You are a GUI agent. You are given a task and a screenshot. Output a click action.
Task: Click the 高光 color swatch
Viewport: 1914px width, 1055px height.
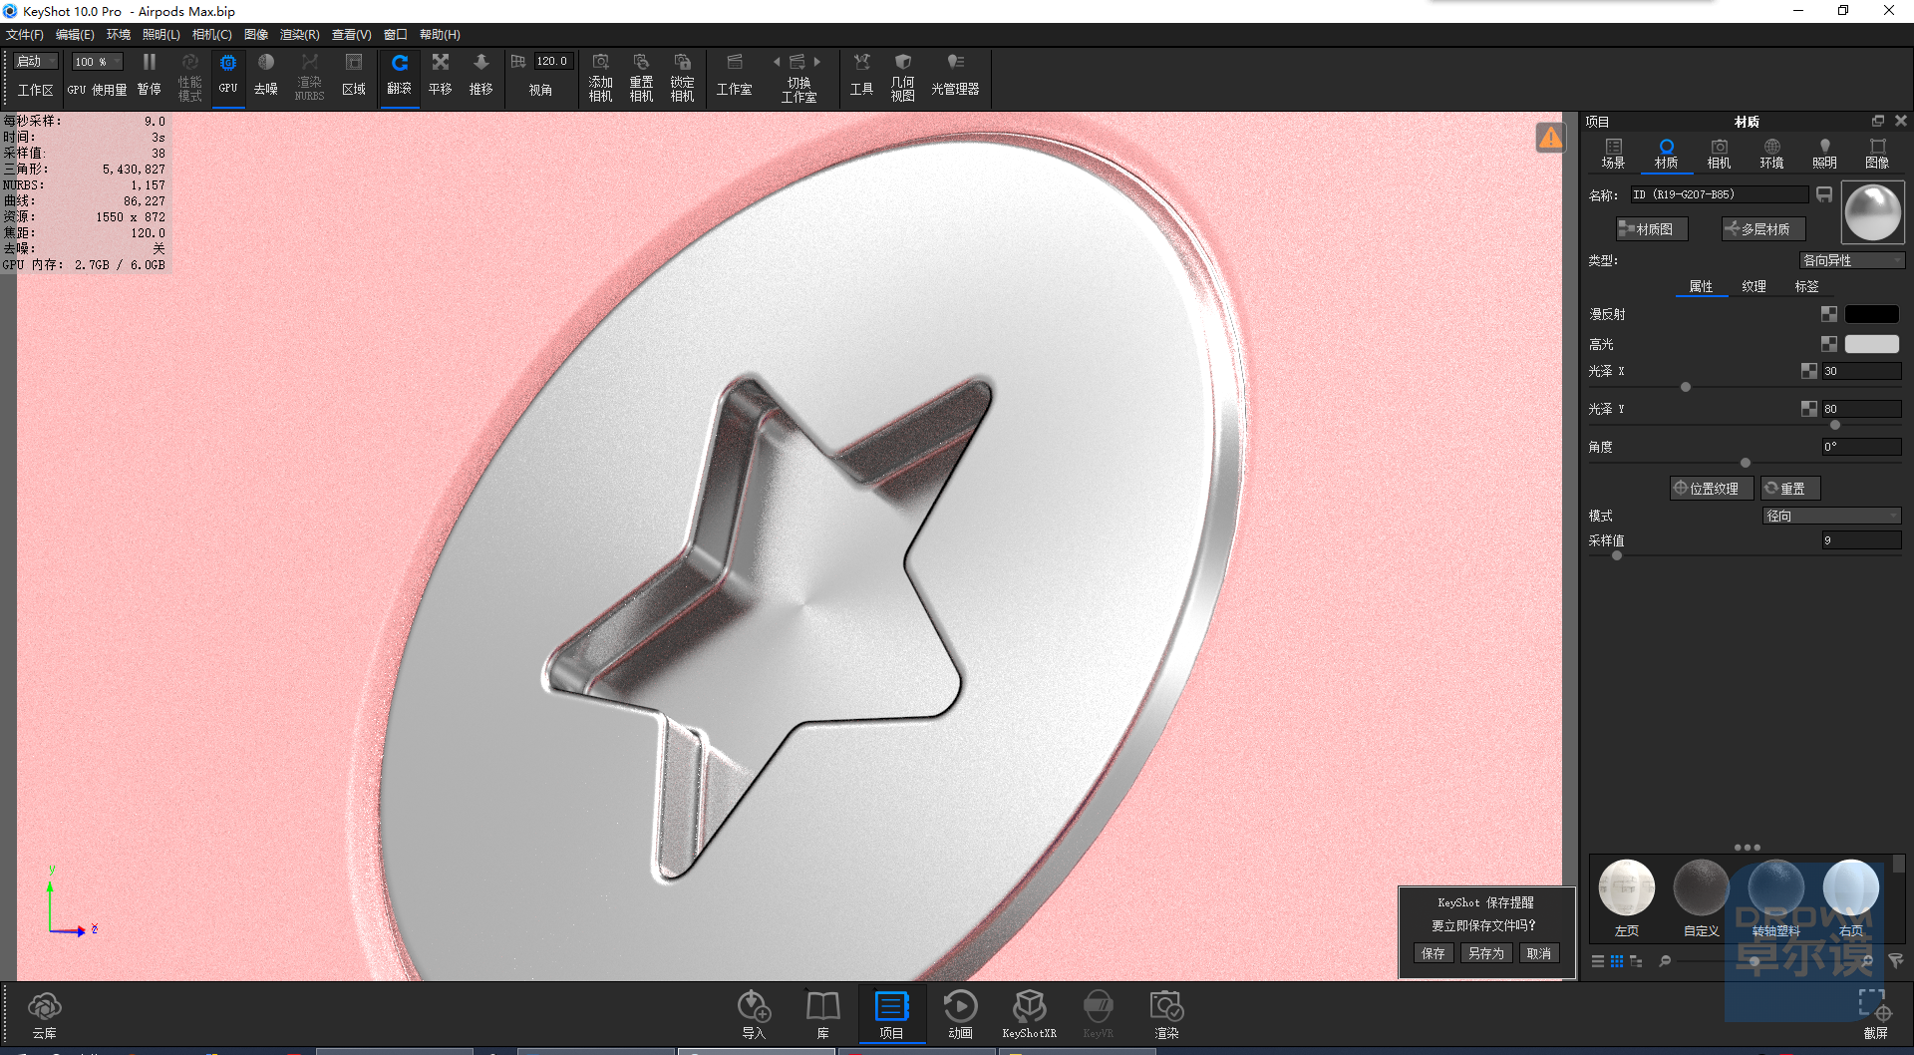(x=1872, y=344)
